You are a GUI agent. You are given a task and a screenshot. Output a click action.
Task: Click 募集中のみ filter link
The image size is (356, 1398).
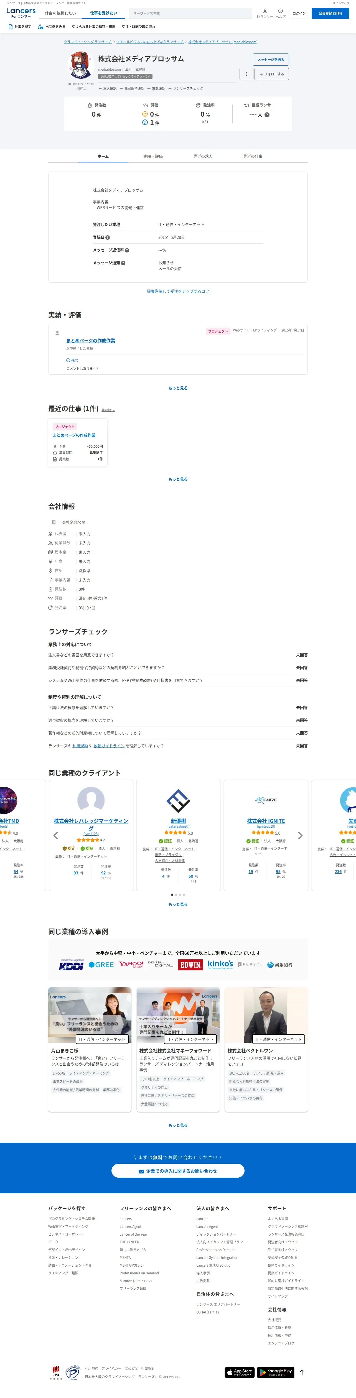pos(108,410)
